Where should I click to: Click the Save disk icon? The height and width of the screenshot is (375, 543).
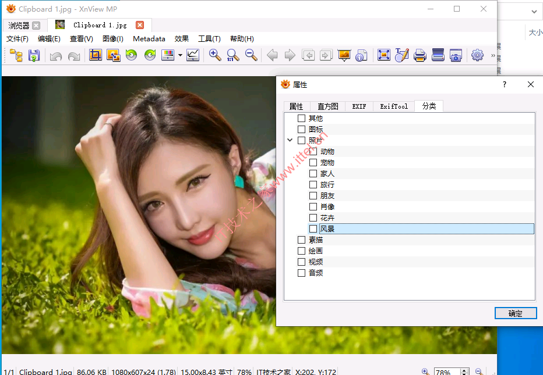coord(34,55)
